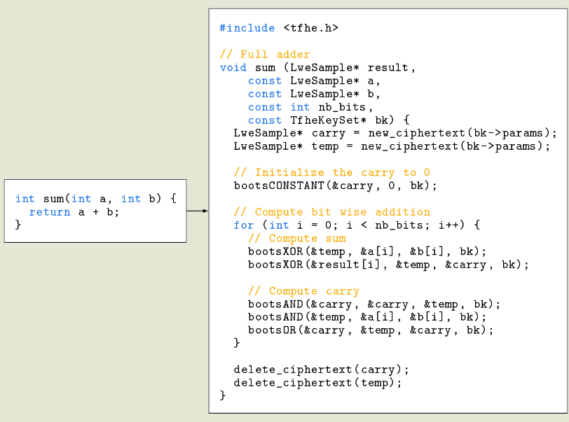Click the bootsXOR call writing to result[i]

click(x=388, y=265)
